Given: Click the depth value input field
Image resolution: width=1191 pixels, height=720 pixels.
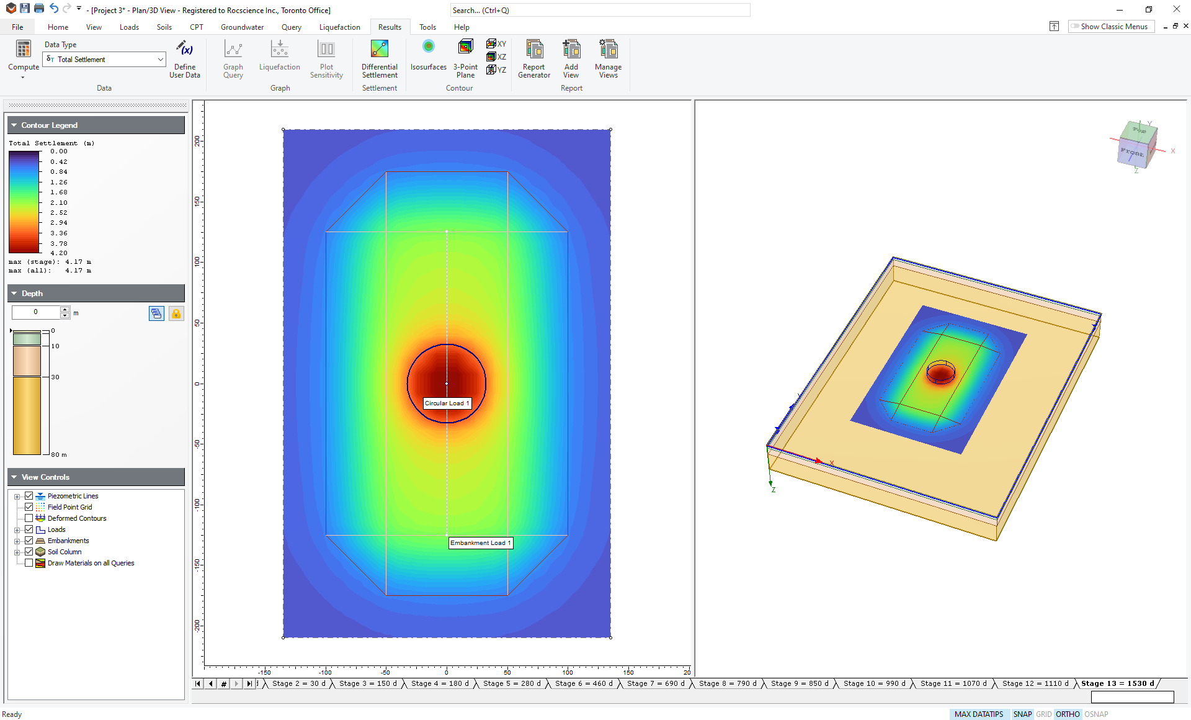Looking at the screenshot, I should (36, 312).
